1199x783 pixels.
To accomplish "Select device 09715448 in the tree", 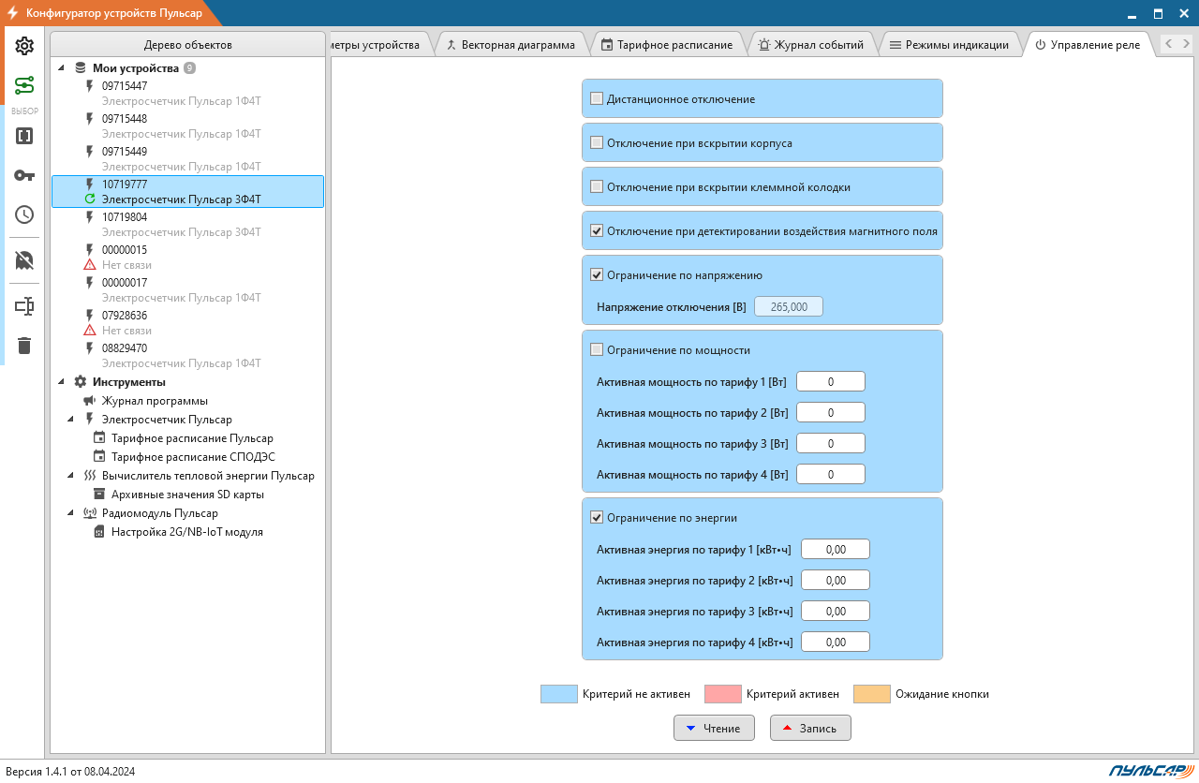I will pos(187,126).
